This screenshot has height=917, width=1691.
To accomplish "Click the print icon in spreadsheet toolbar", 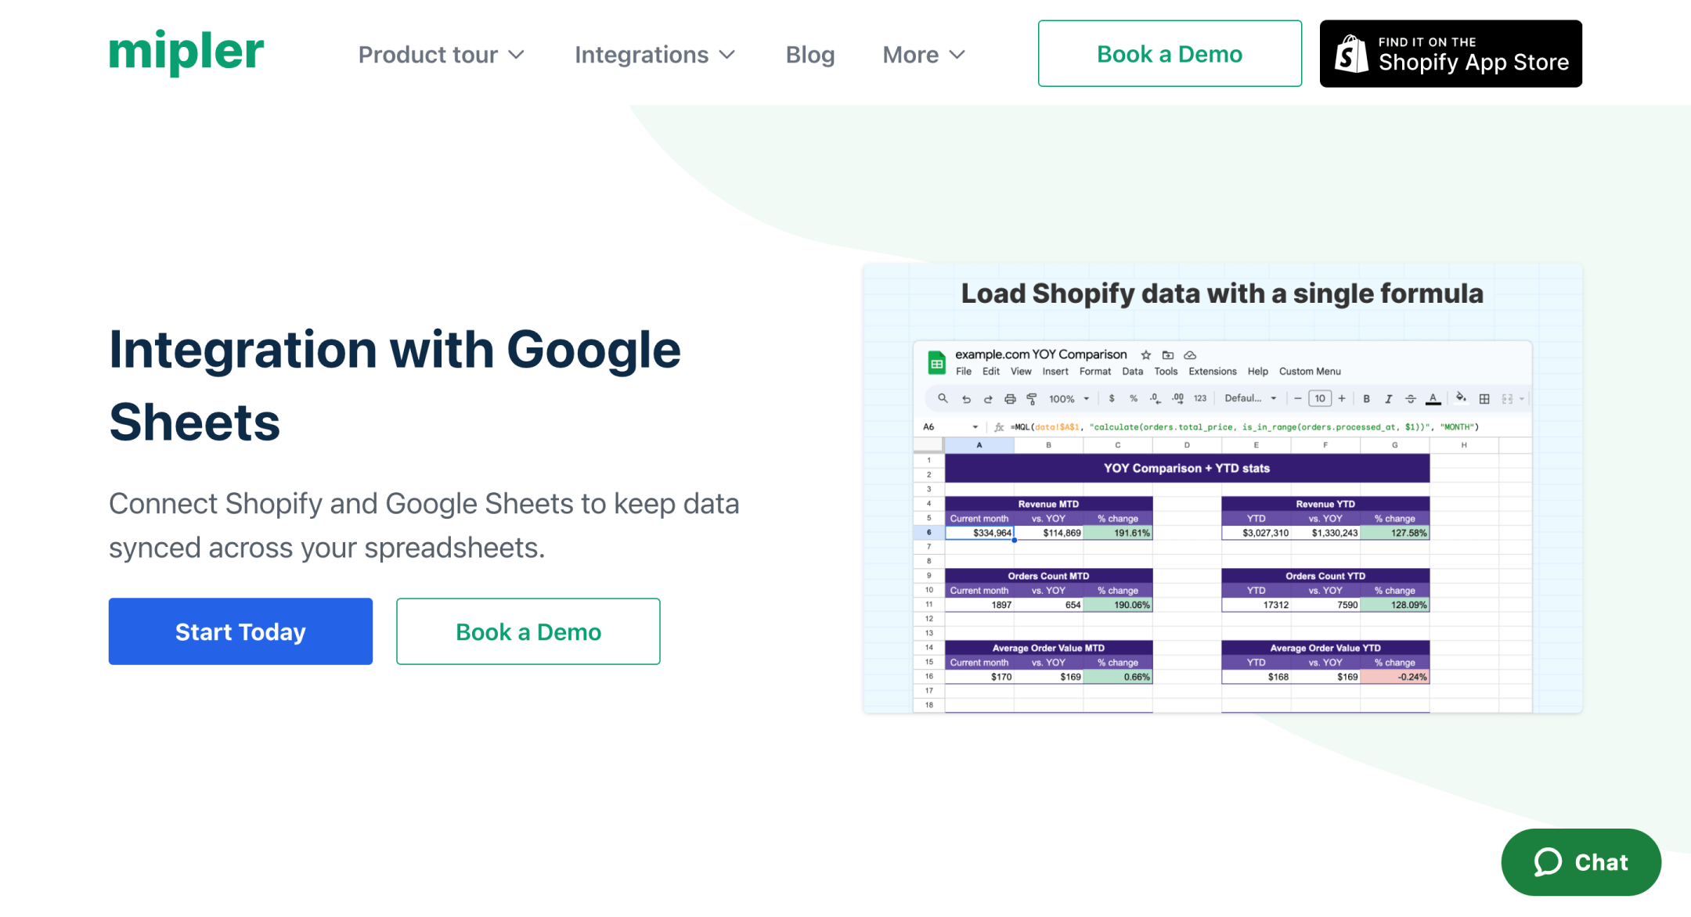I will (x=1010, y=399).
